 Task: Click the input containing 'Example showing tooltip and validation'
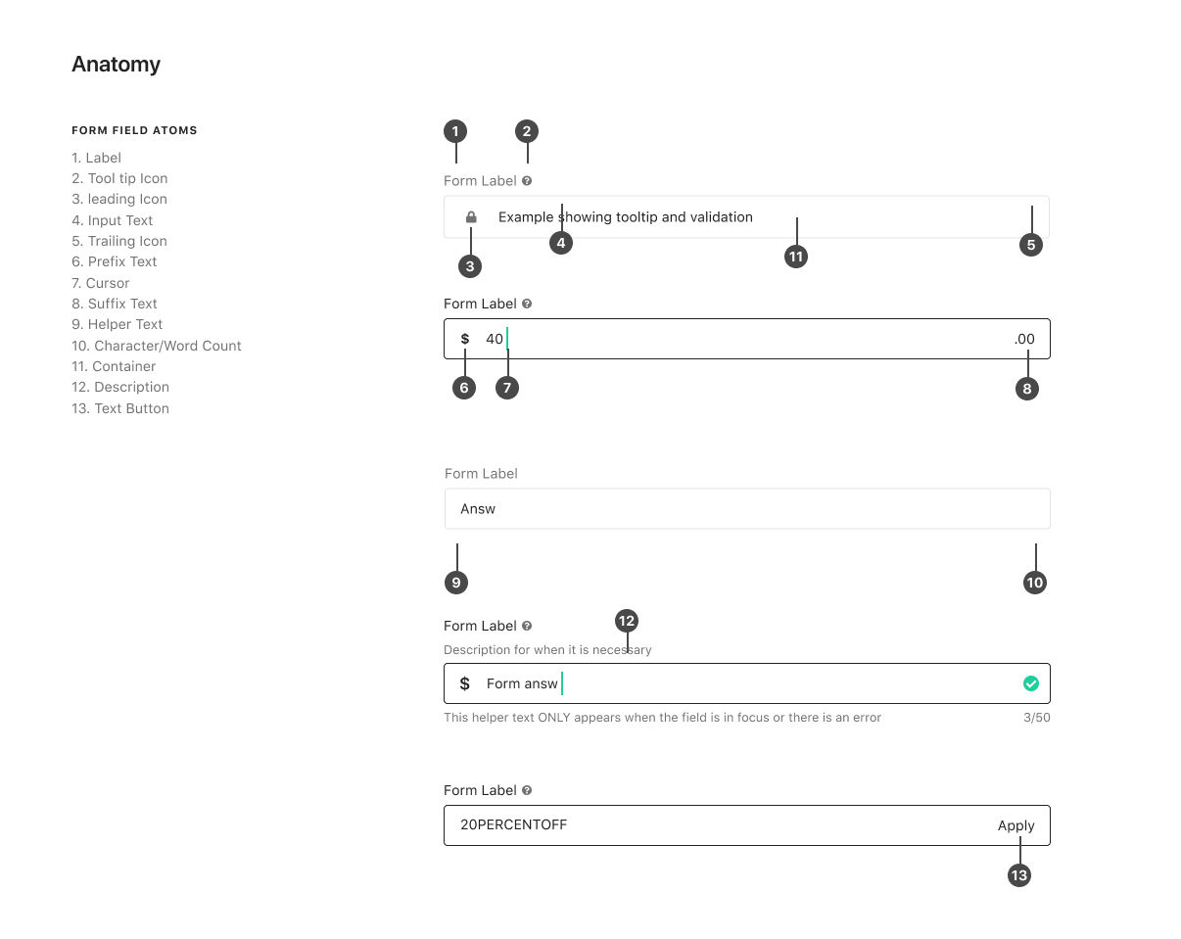coord(746,216)
